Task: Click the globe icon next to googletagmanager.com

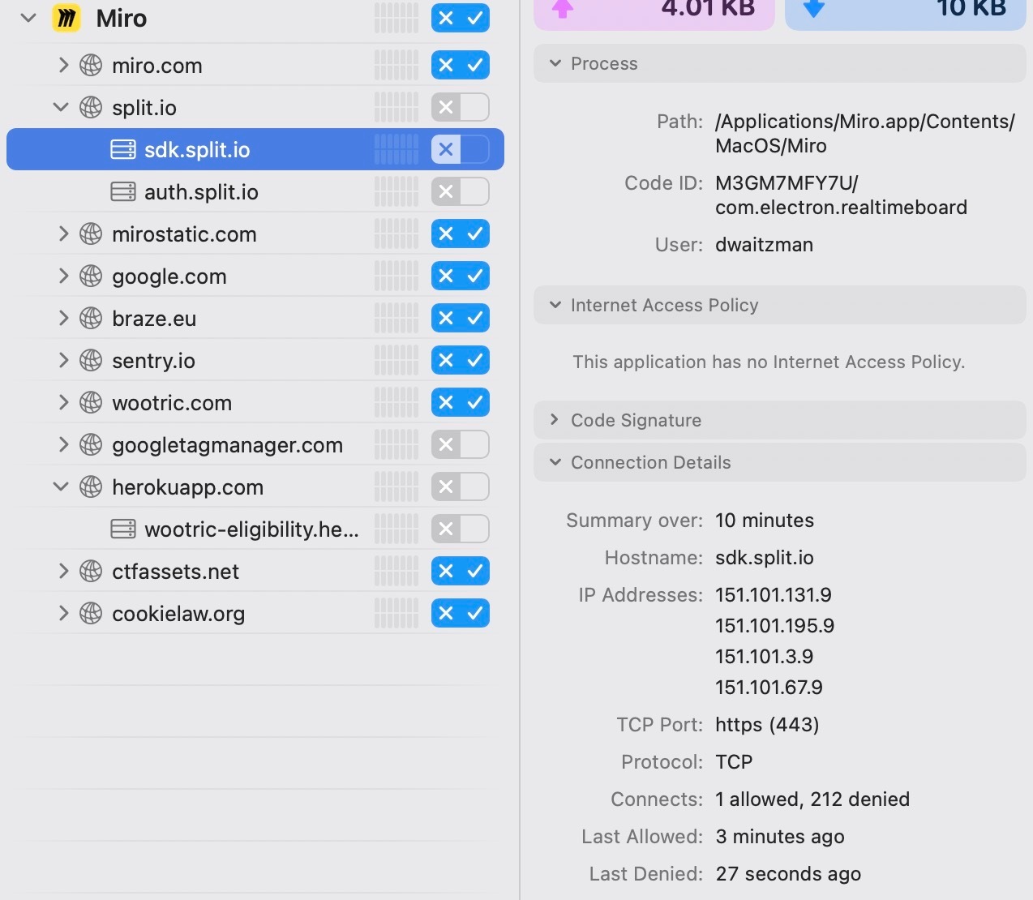Action: (91, 444)
